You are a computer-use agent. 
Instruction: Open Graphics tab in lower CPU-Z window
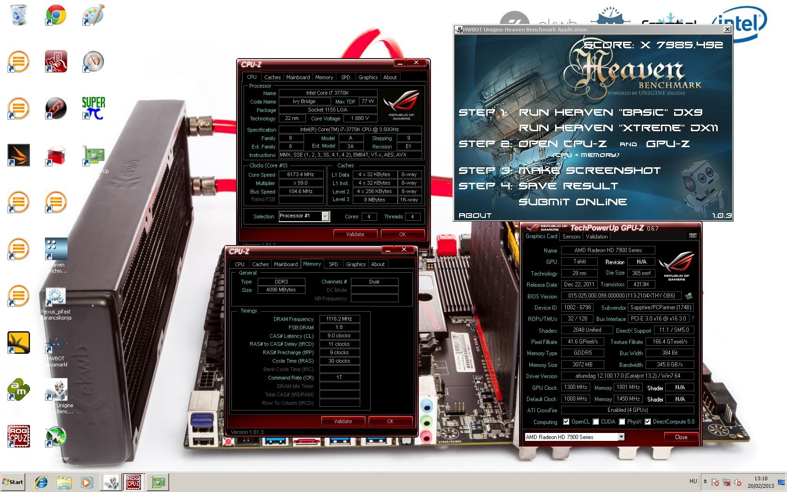pos(356,264)
